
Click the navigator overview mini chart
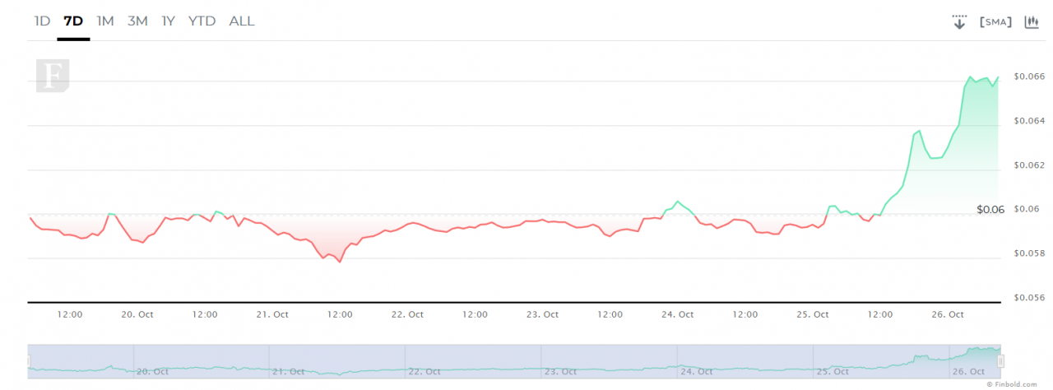[515, 360]
